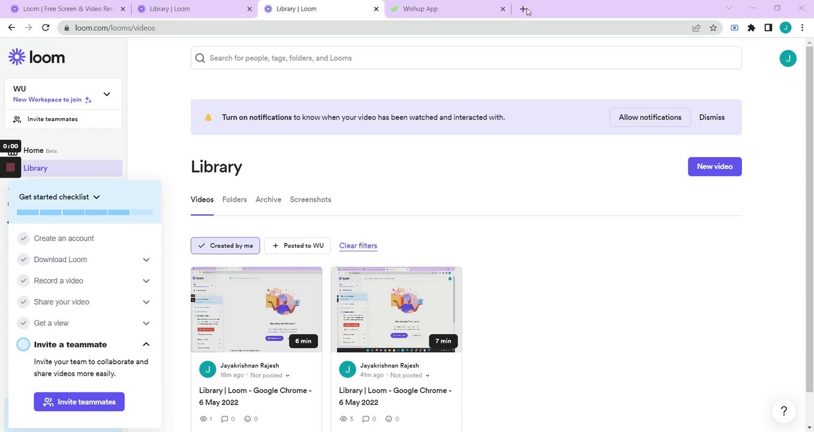Click the views eye icon on 18m ago video
This screenshot has height=432, width=814.
[x=202, y=419]
